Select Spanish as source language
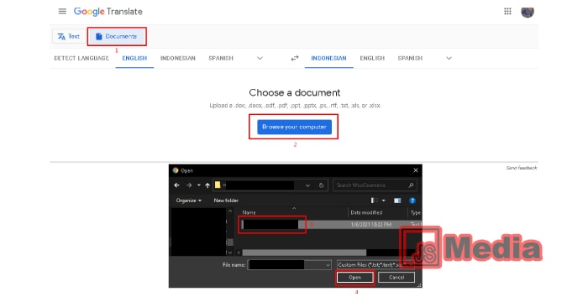The image size is (588, 302). (221, 58)
